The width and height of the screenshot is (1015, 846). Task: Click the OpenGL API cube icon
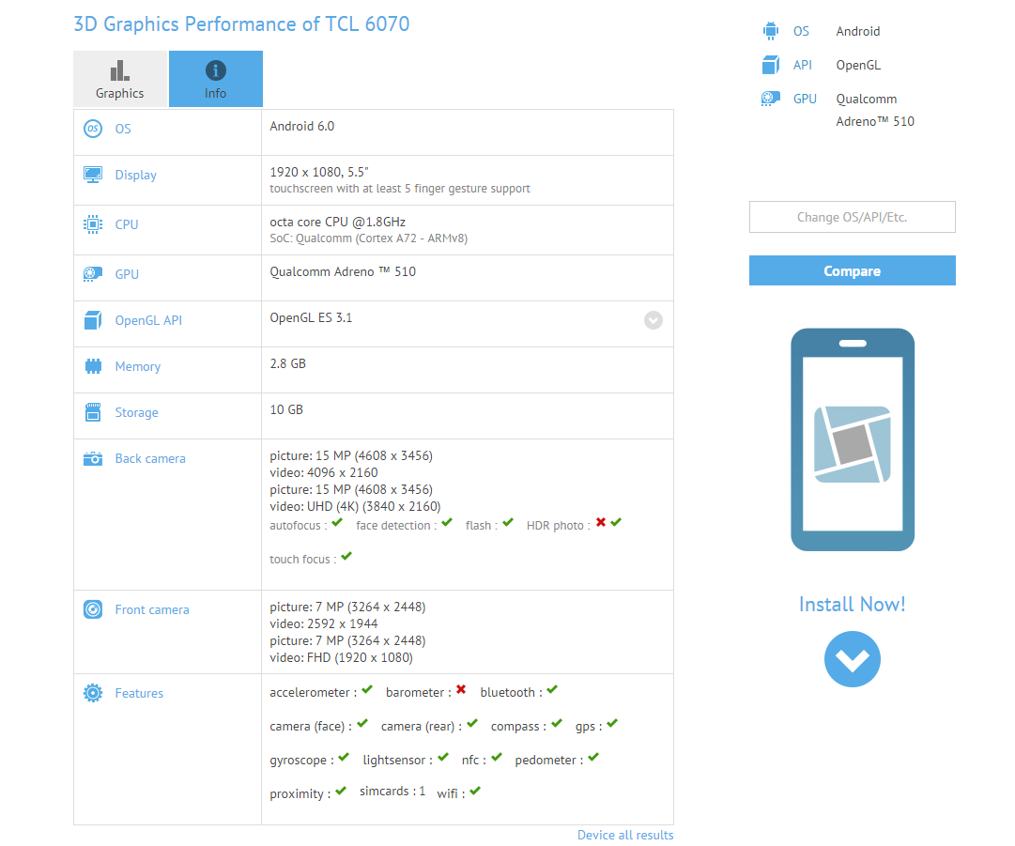click(x=93, y=320)
